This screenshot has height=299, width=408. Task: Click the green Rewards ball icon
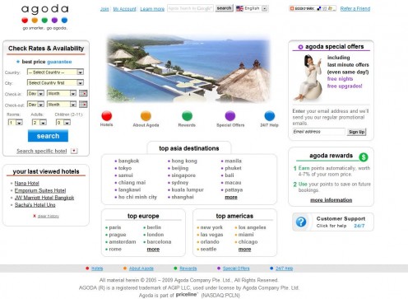(187, 116)
